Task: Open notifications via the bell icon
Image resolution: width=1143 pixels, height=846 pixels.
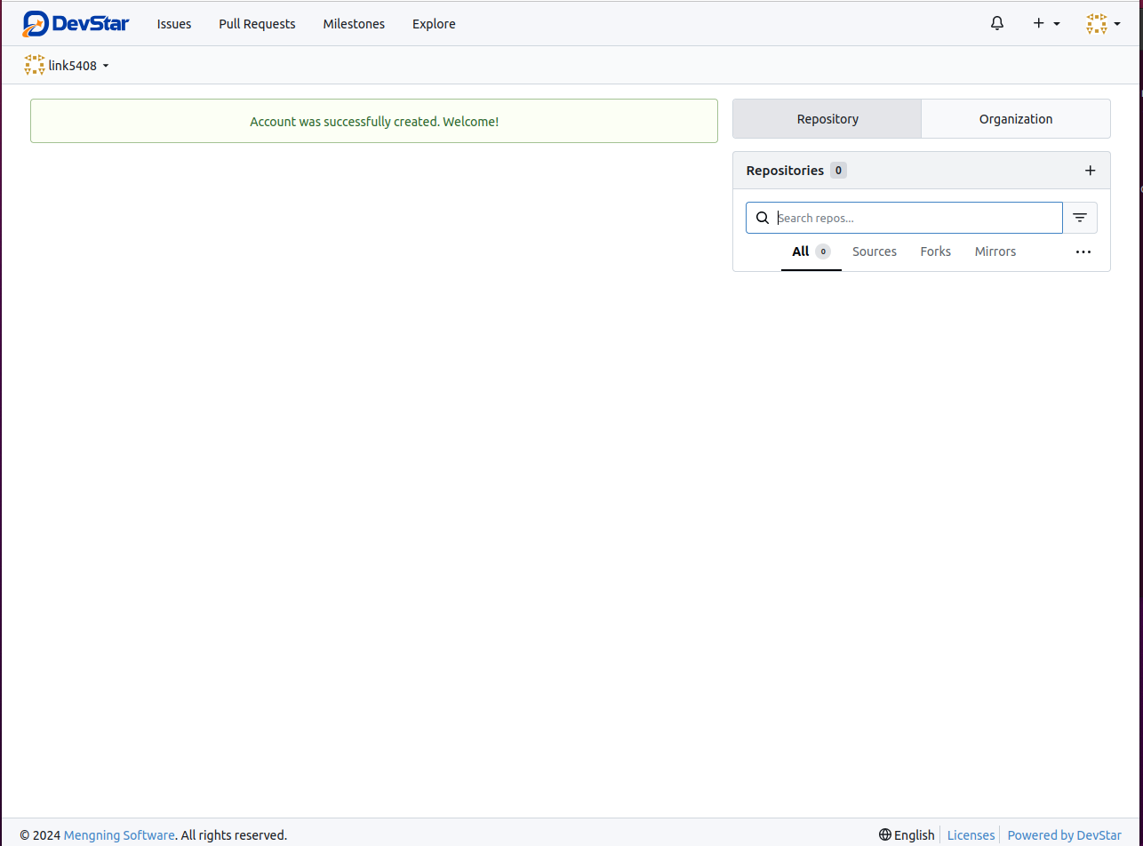Action: point(996,23)
